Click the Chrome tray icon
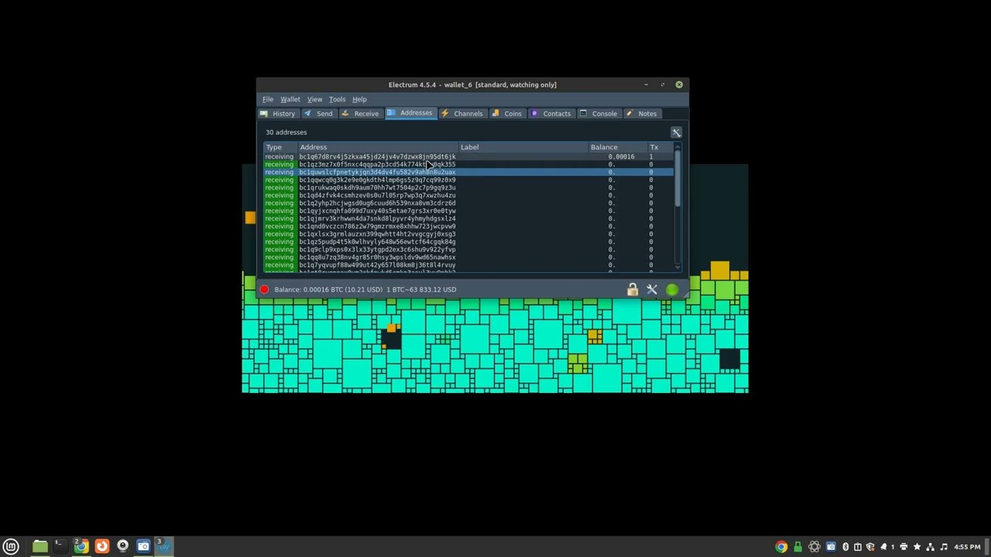991x557 pixels. coord(781,547)
